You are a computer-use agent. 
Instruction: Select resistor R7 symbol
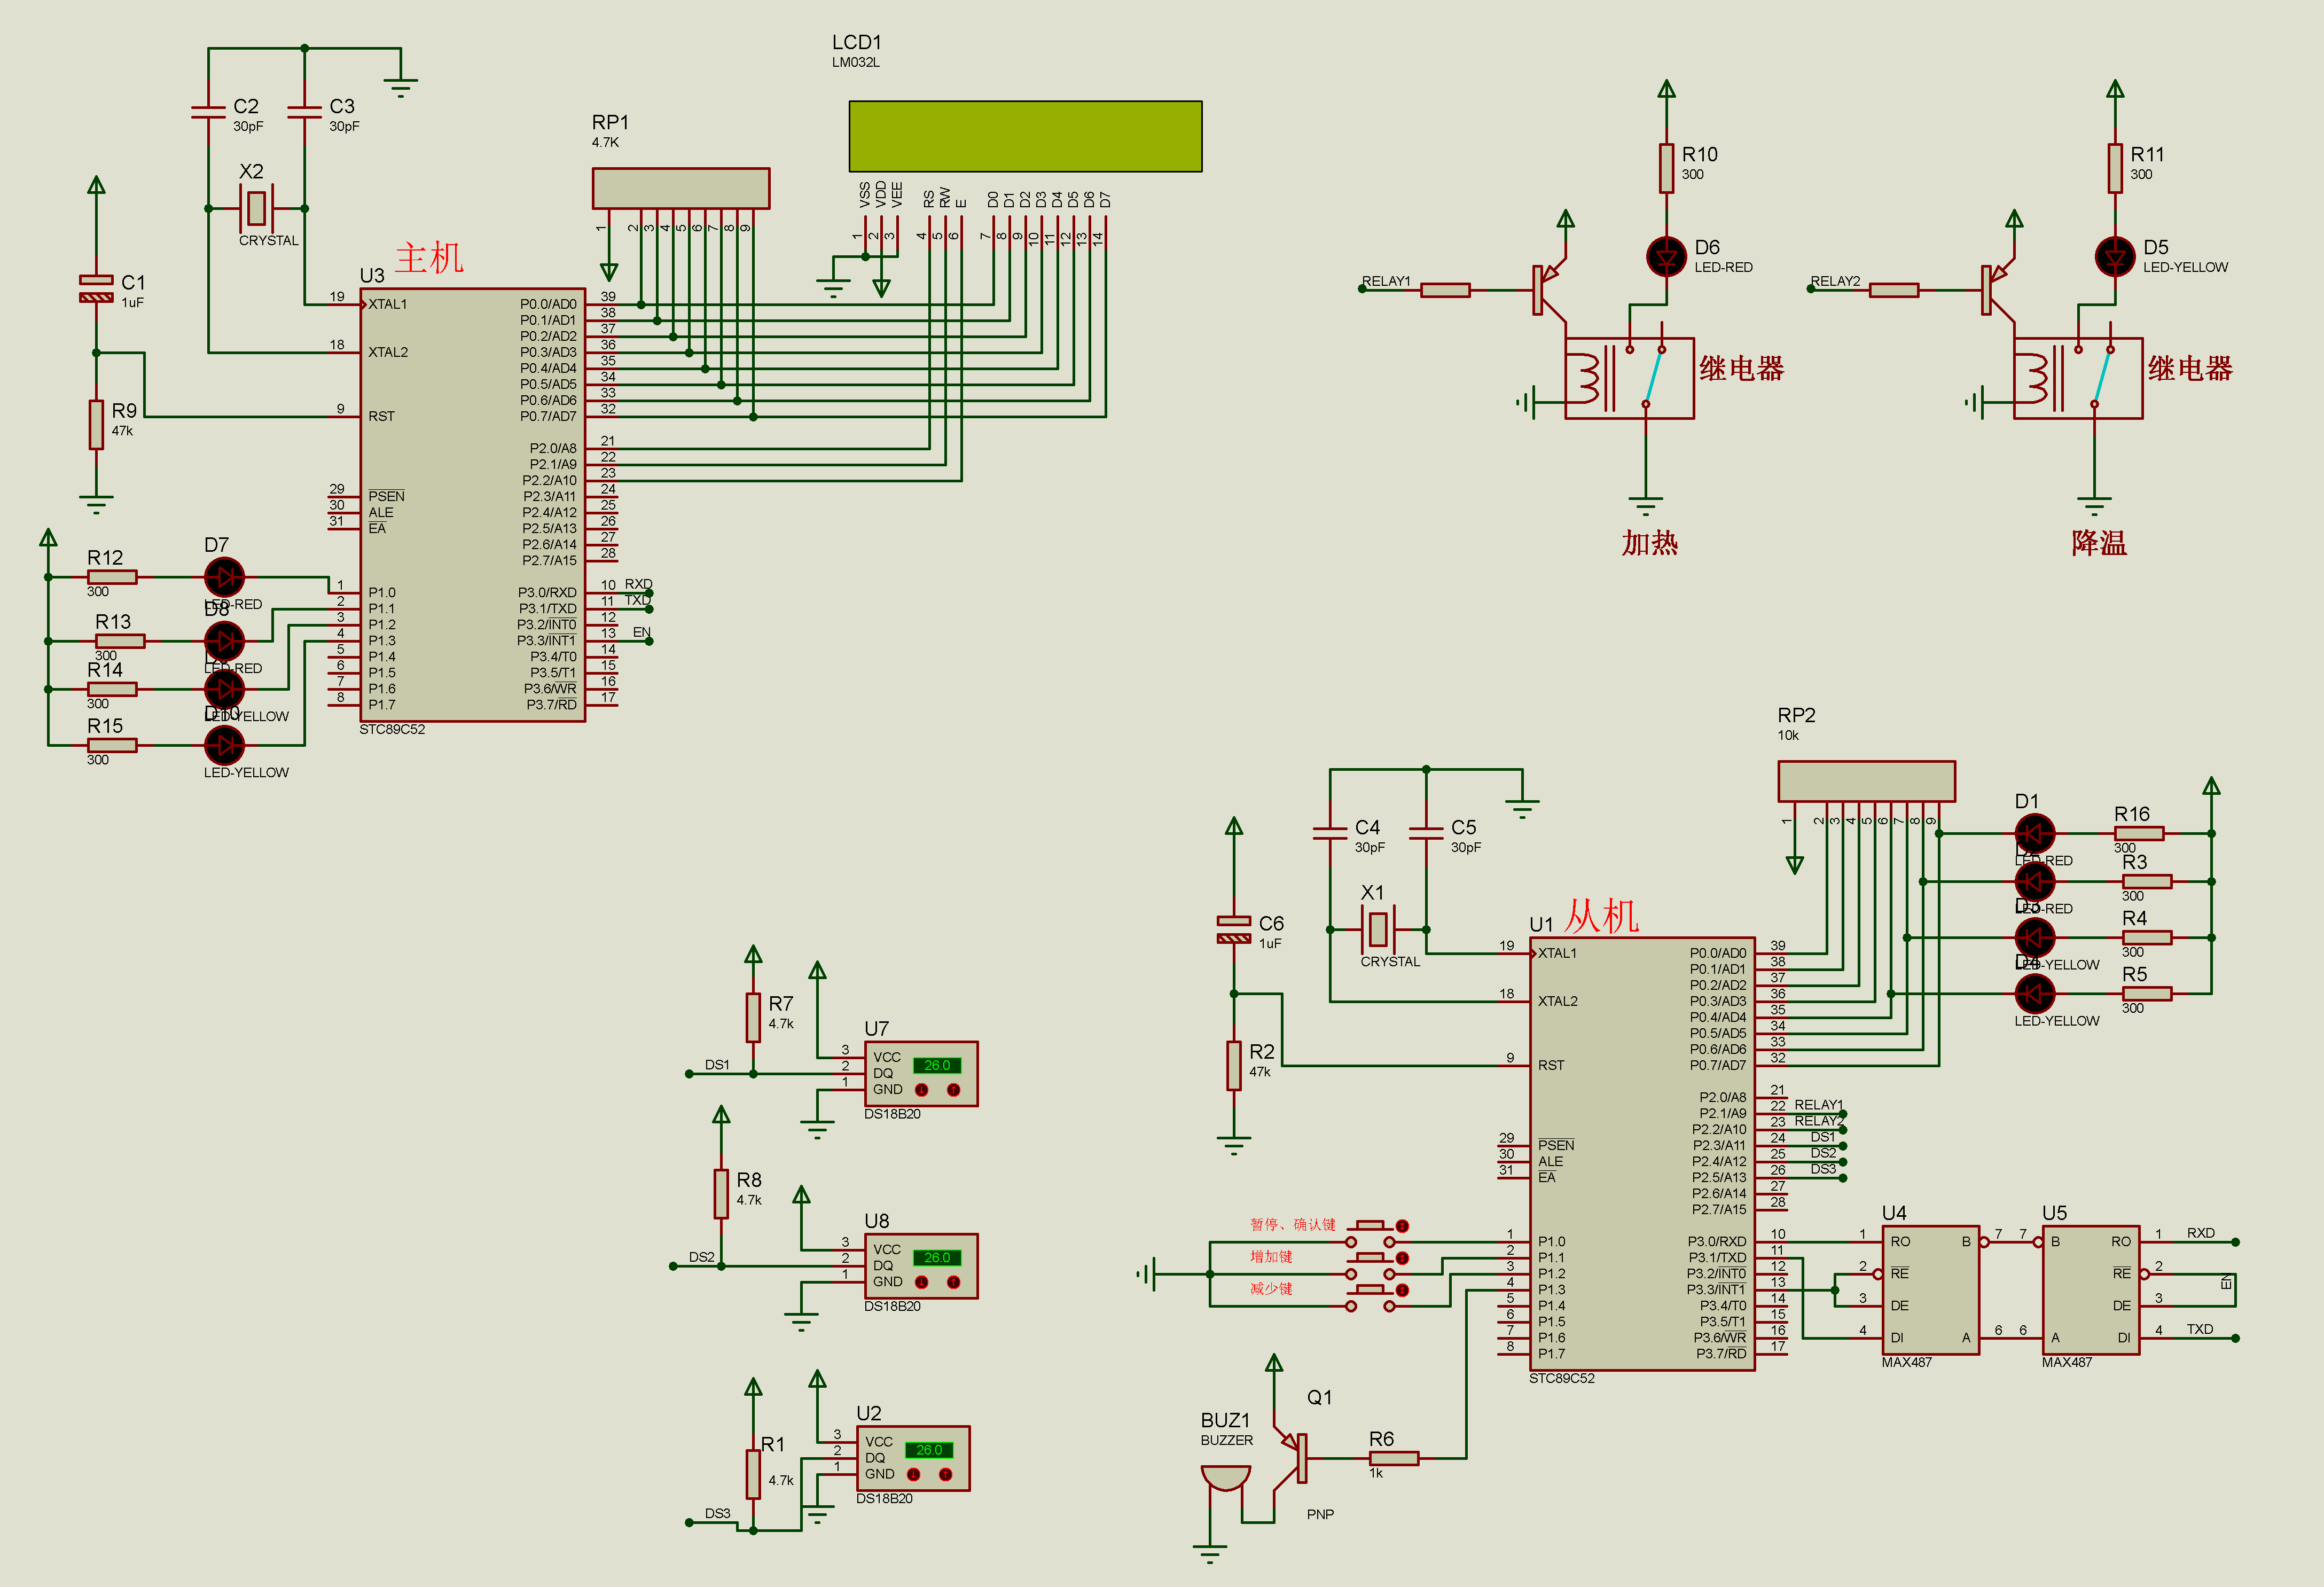pos(753,1017)
